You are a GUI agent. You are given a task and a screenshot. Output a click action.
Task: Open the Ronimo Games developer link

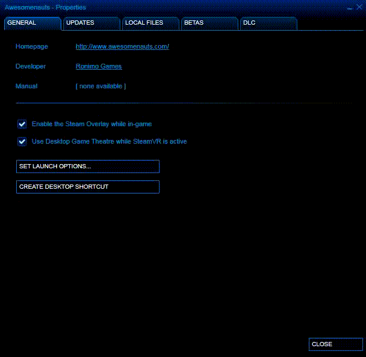click(99, 67)
